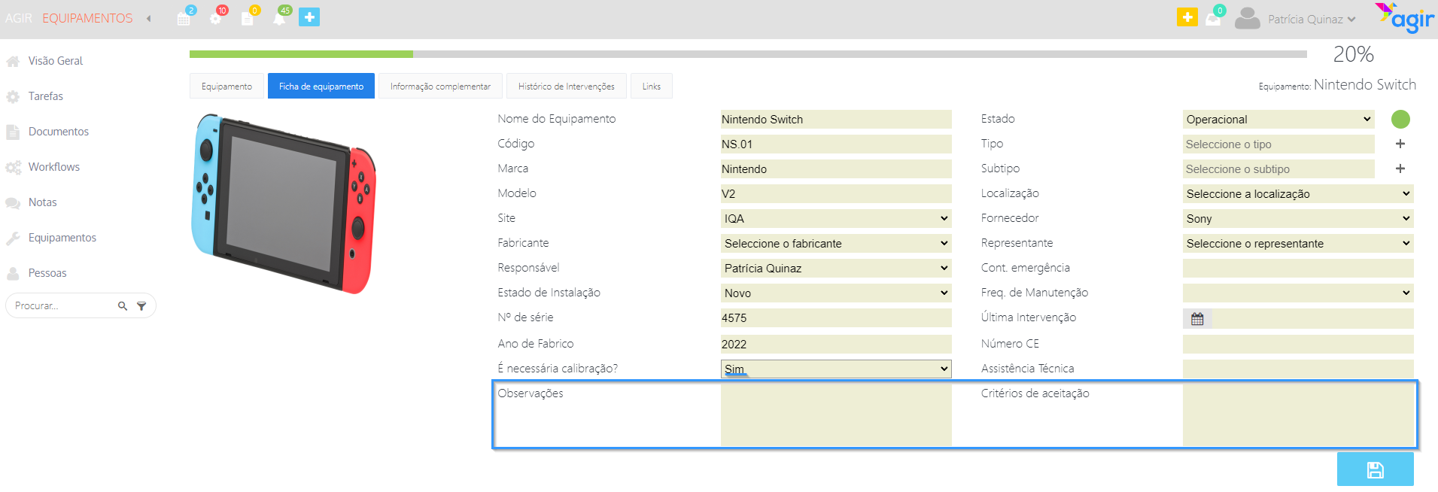
Task: Open the calibração dropdown showing Sim
Action: point(836,369)
